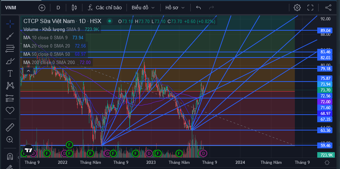The image size is (340, 169).
Task: Click the 2024 label on time axis
Action: 240,162
